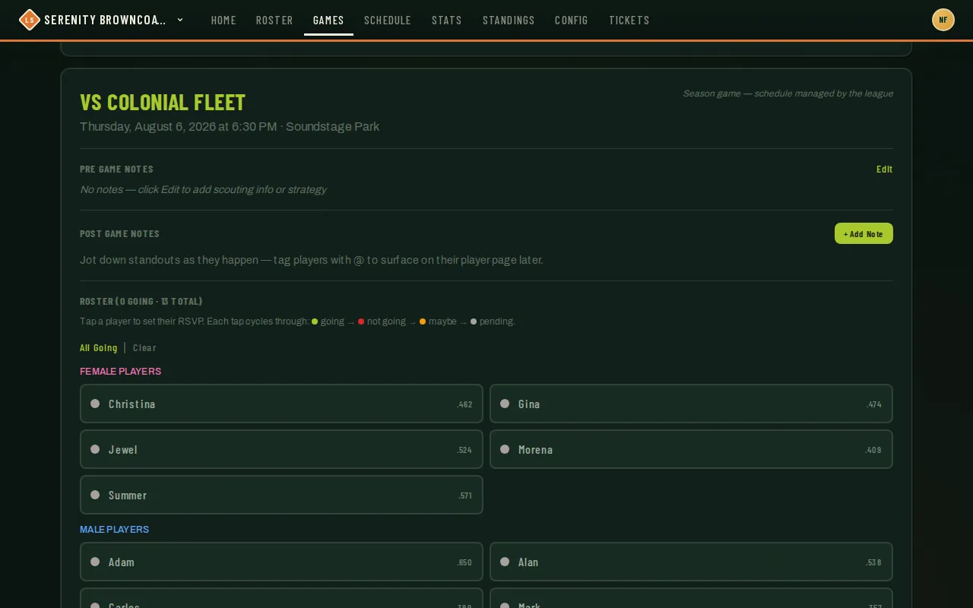Cycle Morena's RSVP status
The height and width of the screenshot is (608, 973).
click(x=691, y=449)
